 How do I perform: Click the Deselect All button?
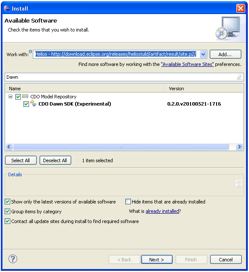pos(55,160)
